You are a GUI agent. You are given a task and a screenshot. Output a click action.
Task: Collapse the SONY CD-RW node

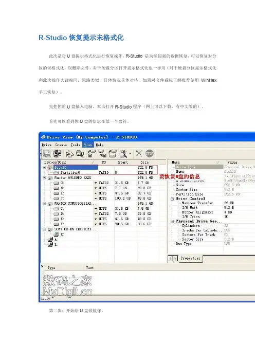point(44,229)
